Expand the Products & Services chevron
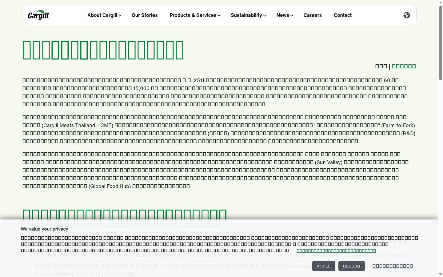This screenshot has height=277, width=443. pos(219,15)
